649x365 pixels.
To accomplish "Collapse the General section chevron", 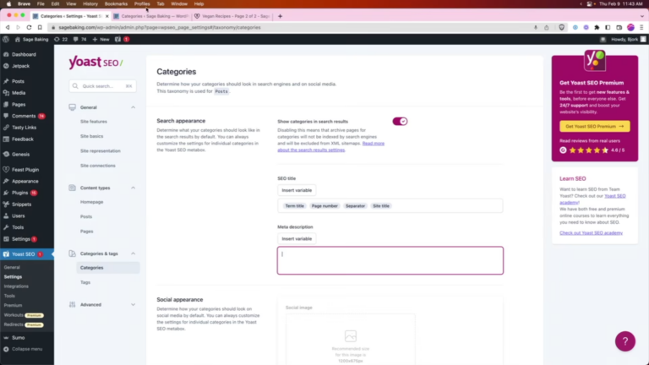I will (x=133, y=107).
